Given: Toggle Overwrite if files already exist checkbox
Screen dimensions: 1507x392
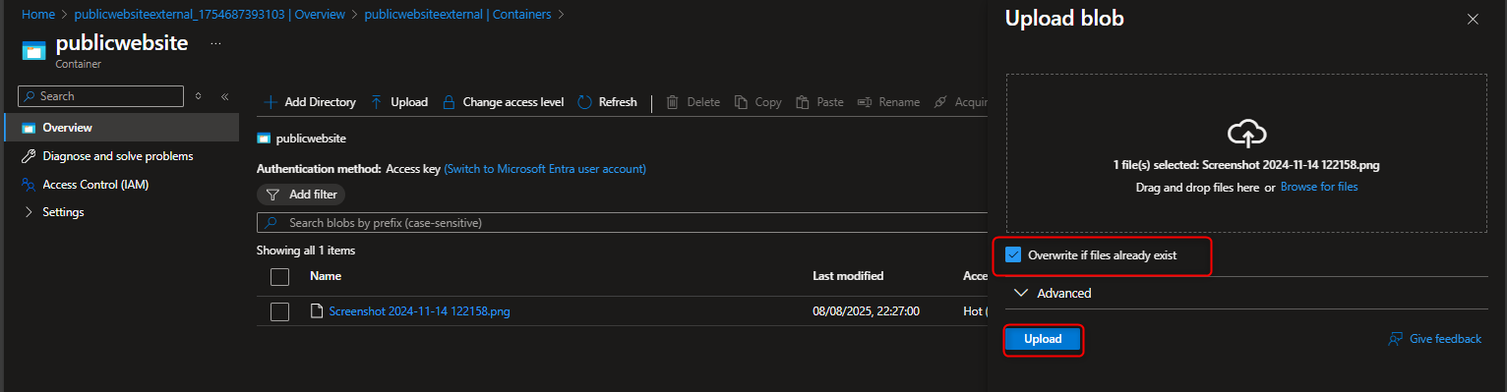Looking at the screenshot, I should coord(1013,255).
